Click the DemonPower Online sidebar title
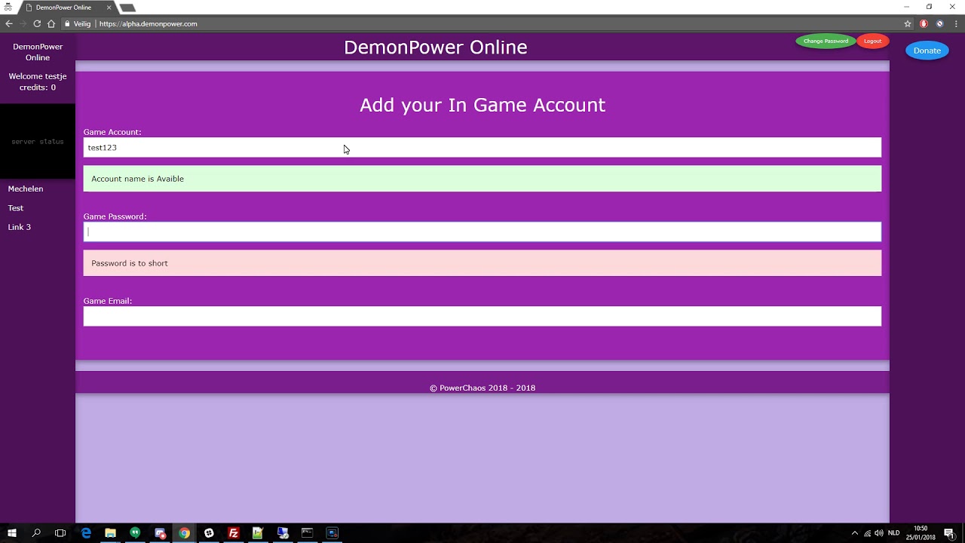Viewport: 965px width, 543px height. [38, 52]
